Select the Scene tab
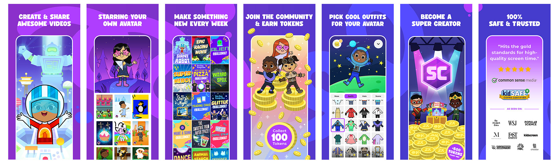559x165 pixels. click(378, 96)
